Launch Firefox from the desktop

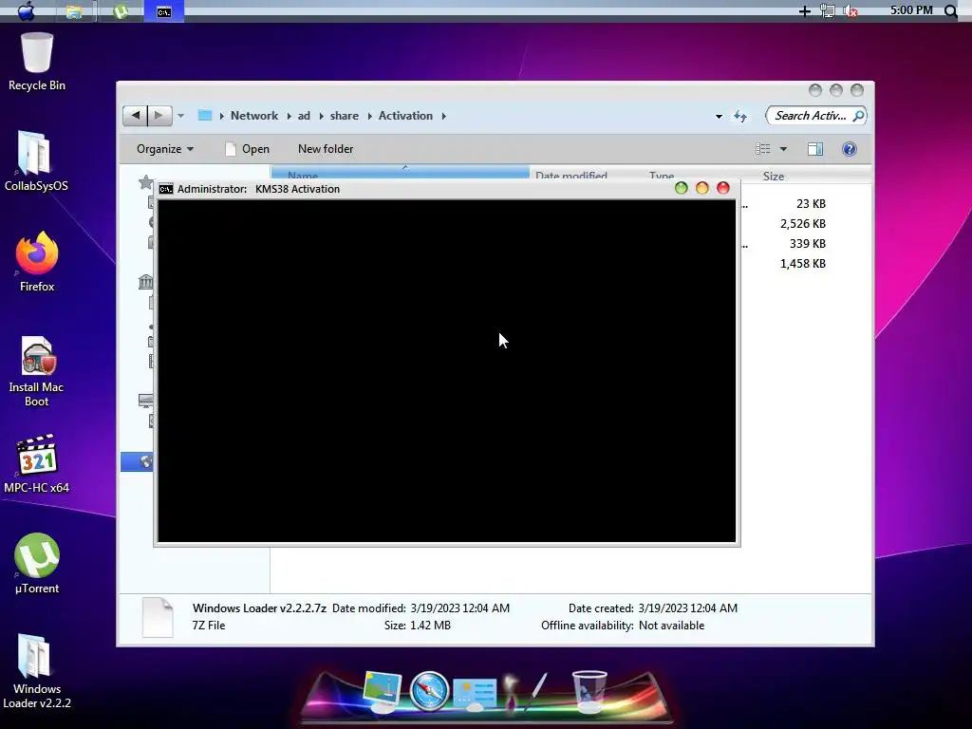pos(37,262)
